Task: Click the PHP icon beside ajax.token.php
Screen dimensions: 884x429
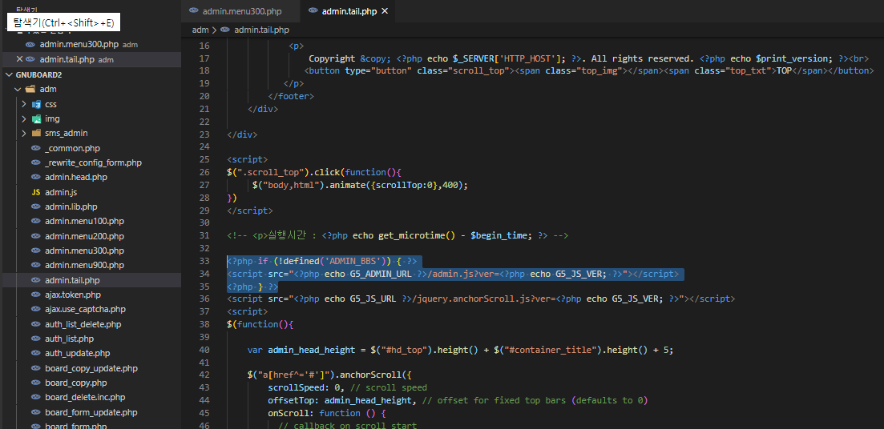Action: tap(35, 295)
